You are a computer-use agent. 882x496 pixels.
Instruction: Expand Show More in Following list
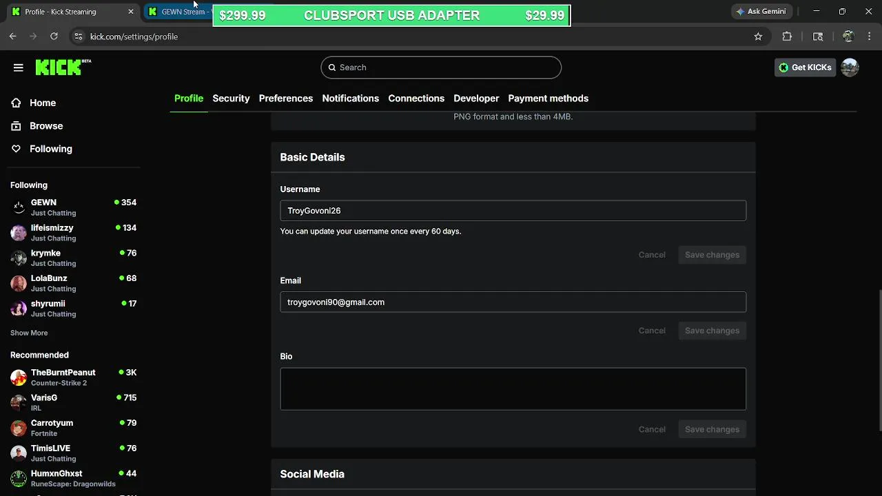[29, 333]
